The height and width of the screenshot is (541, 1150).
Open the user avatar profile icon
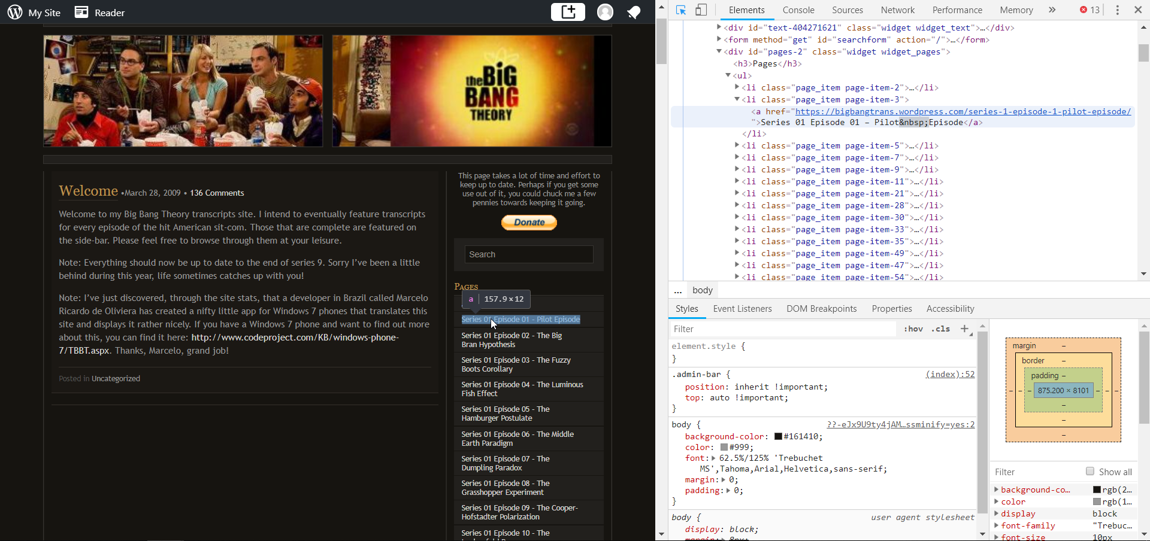click(x=605, y=13)
